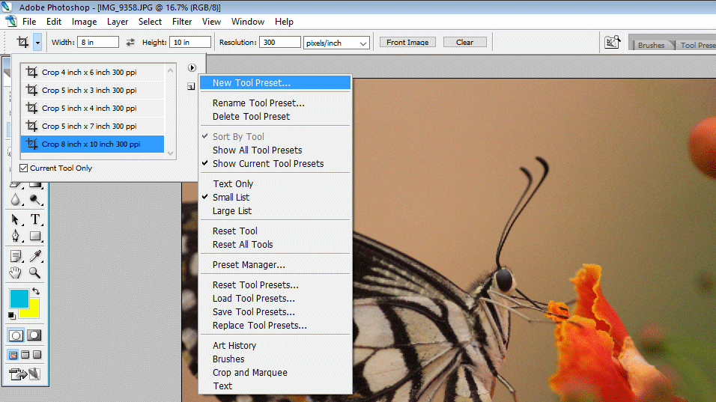This screenshot has height=402, width=716.
Task: Open resolution units pixels/inch dropdown
Action: click(x=336, y=43)
